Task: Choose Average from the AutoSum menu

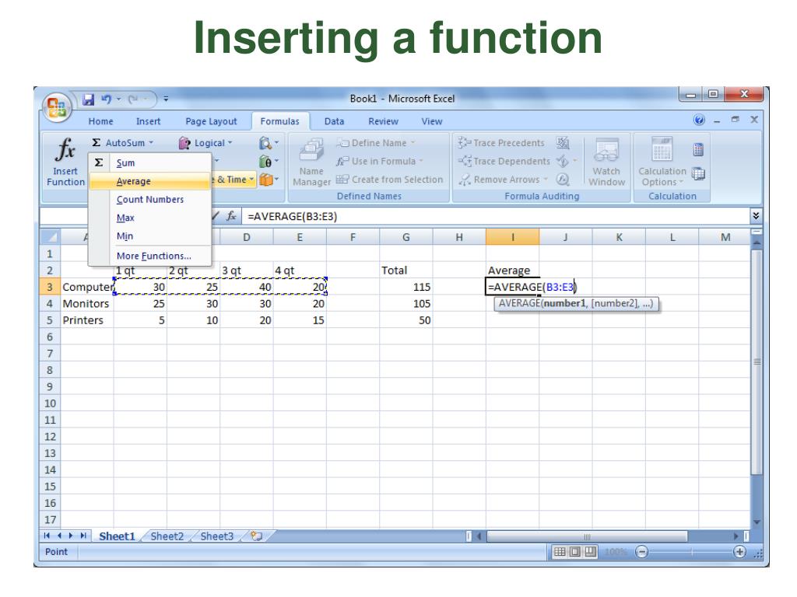Action: tap(150, 181)
